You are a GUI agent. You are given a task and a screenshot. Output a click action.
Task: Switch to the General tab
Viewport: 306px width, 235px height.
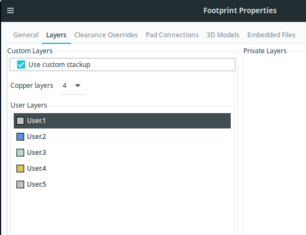tap(26, 35)
